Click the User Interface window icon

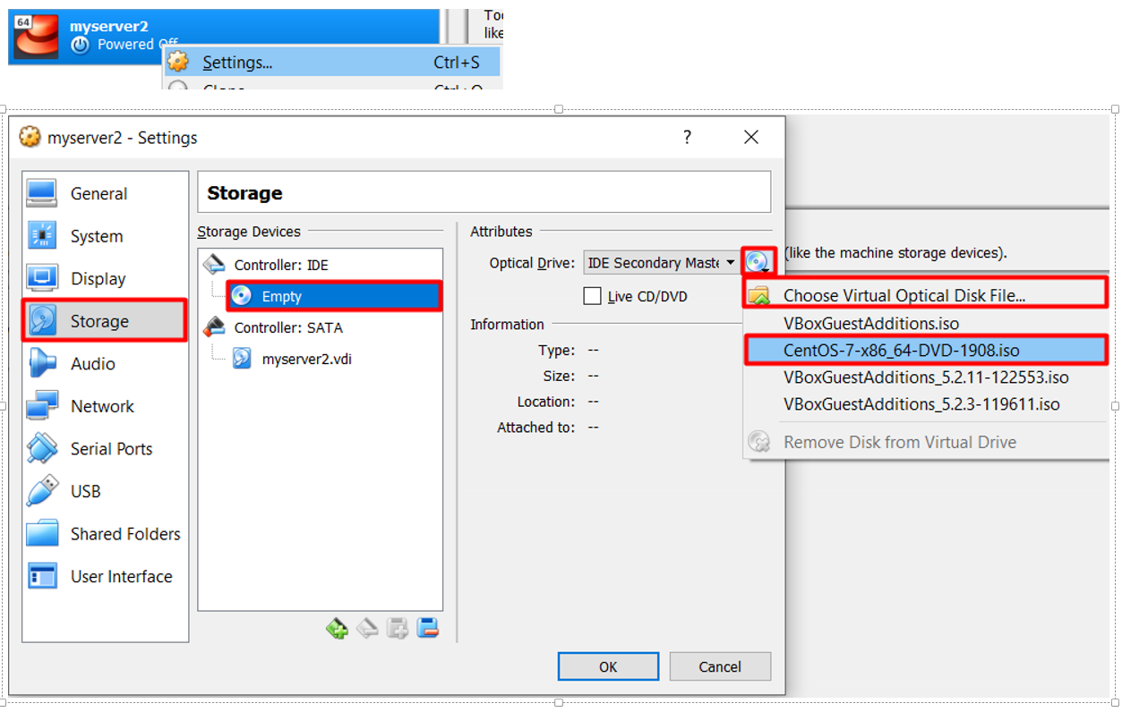(x=42, y=576)
